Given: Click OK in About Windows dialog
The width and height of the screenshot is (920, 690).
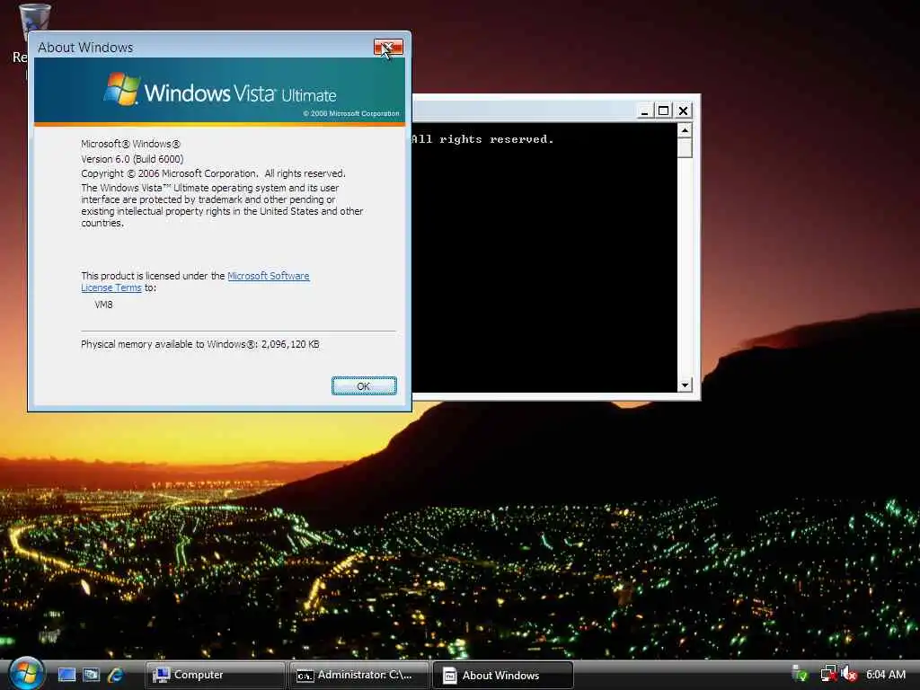Looking at the screenshot, I should click(x=364, y=386).
